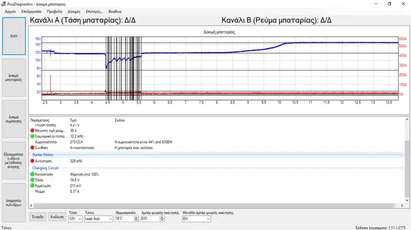Select the Δοκιμή μπαταρίας sidebar button
Viewport: 411px width, 230px height.
tap(14, 78)
